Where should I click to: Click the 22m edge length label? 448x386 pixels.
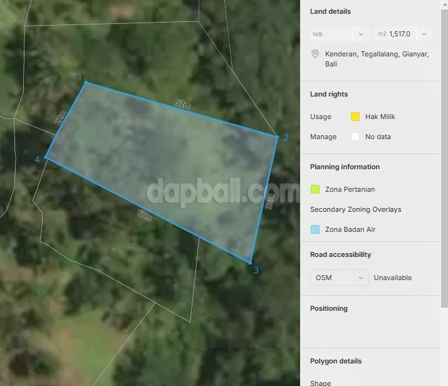[61, 117]
